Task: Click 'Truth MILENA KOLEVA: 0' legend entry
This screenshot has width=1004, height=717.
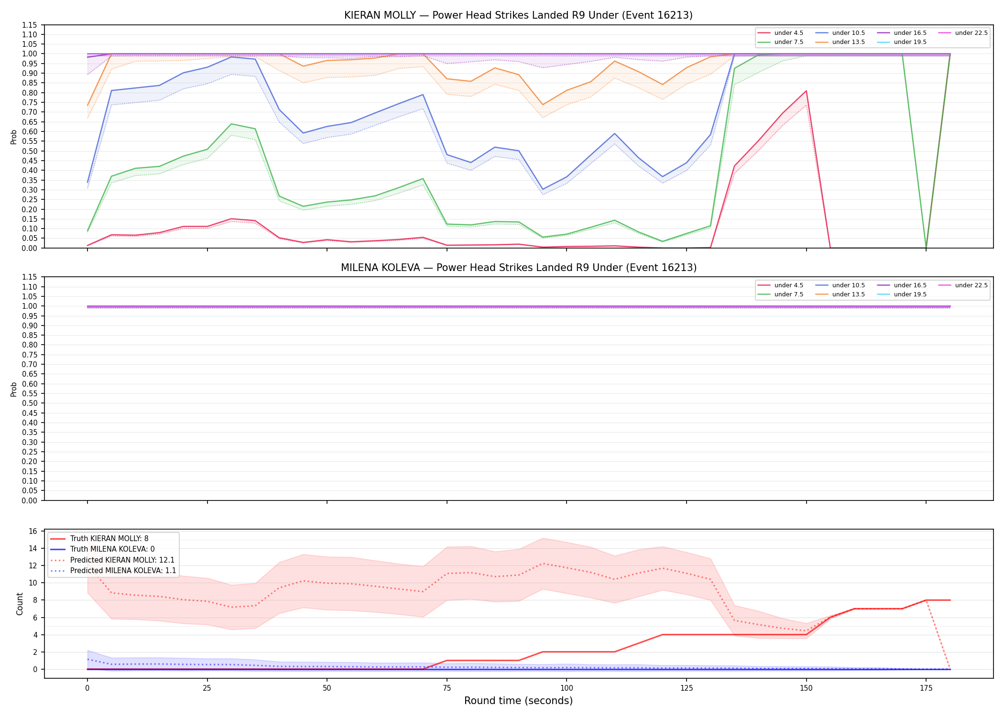Action: tap(102, 549)
